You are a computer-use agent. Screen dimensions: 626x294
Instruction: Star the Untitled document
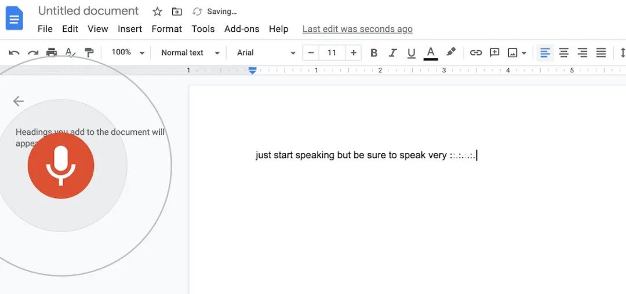click(x=157, y=12)
